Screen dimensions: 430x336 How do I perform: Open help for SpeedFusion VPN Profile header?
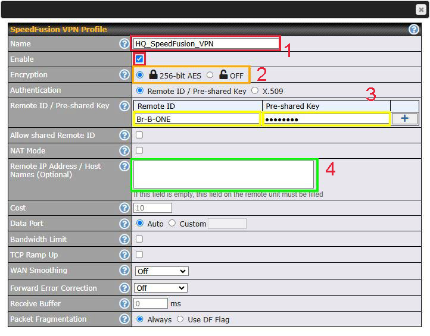[413, 29]
